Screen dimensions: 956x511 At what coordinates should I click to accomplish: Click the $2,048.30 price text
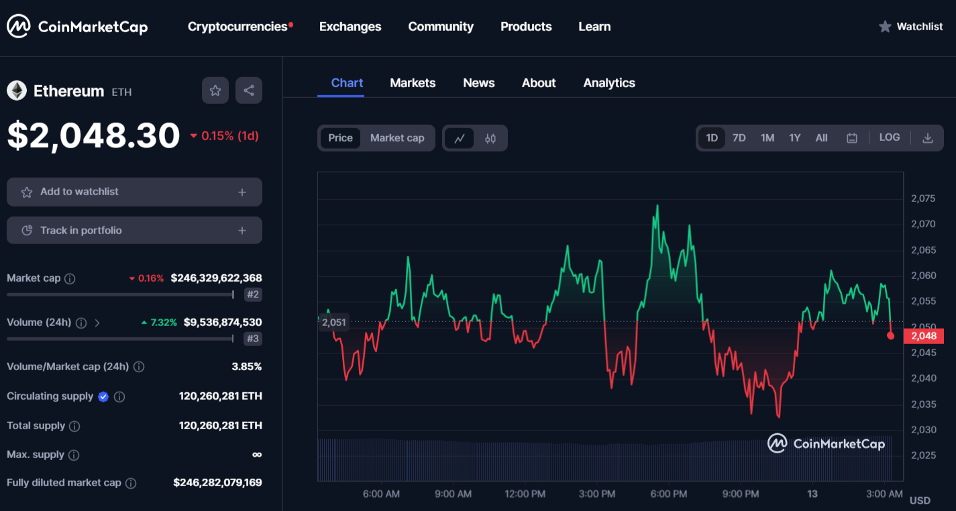pyautogui.click(x=93, y=135)
